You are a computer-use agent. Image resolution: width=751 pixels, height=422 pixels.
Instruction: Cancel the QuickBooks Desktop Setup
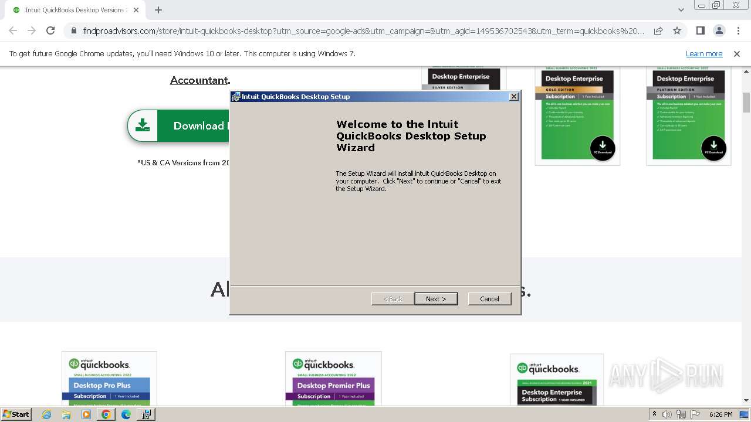pyautogui.click(x=489, y=299)
